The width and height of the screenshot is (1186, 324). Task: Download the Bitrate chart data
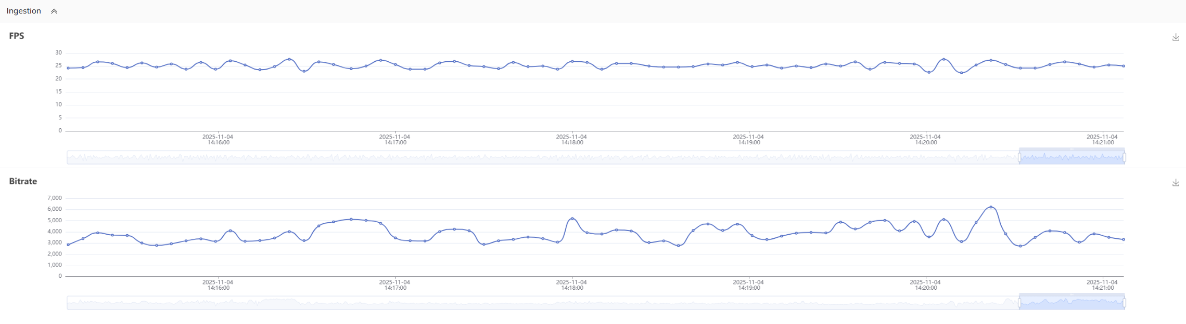point(1176,183)
